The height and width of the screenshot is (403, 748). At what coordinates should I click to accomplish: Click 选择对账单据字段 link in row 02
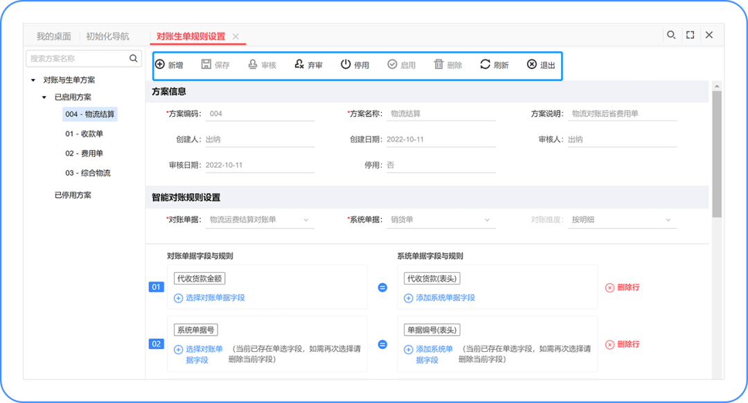coord(204,355)
